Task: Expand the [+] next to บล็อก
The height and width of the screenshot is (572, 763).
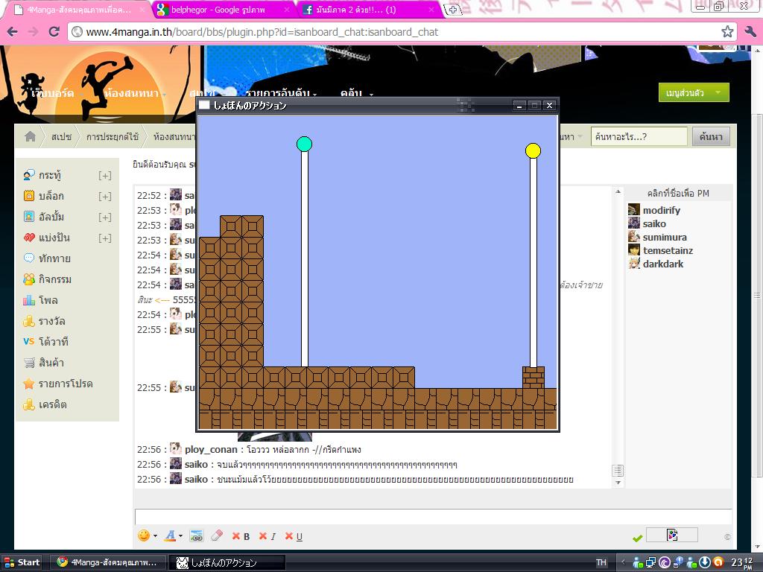Action: (x=104, y=197)
